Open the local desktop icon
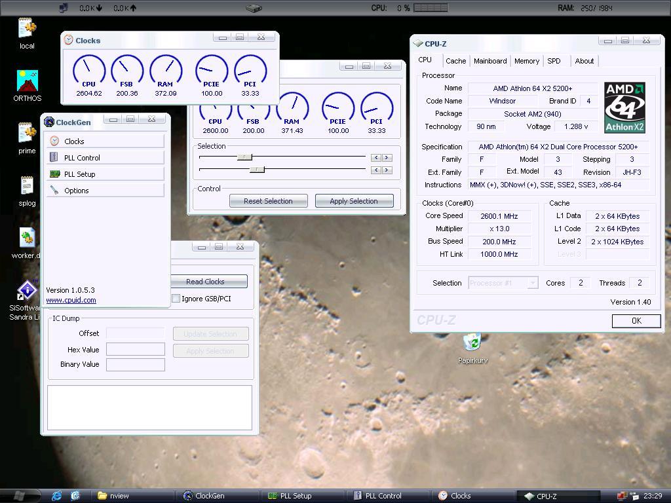 coord(27,28)
